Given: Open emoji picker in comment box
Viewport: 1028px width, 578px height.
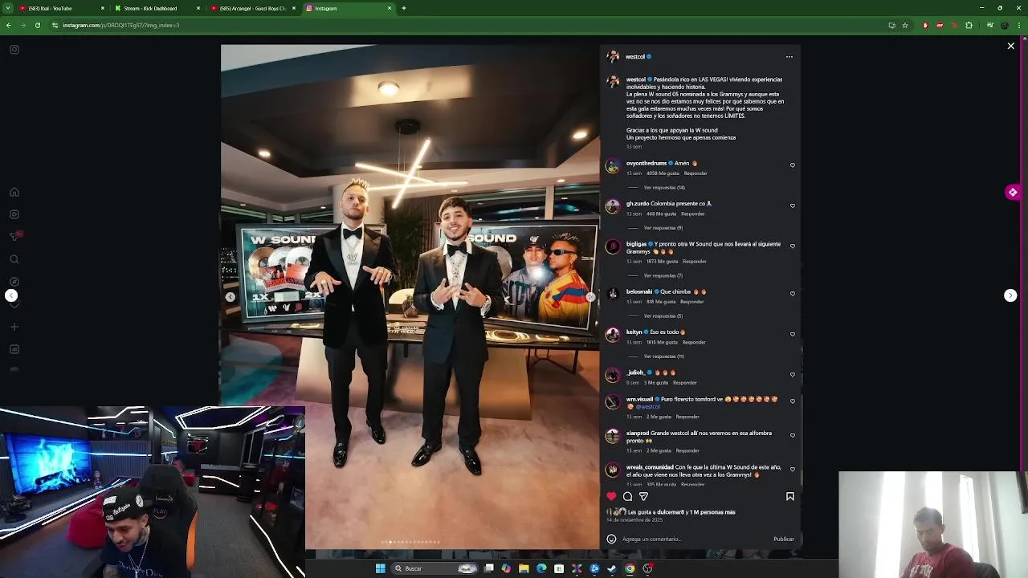Looking at the screenshot, I should 611,539.
